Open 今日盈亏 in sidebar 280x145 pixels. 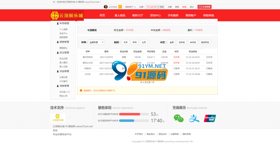[x=63, y=81]
